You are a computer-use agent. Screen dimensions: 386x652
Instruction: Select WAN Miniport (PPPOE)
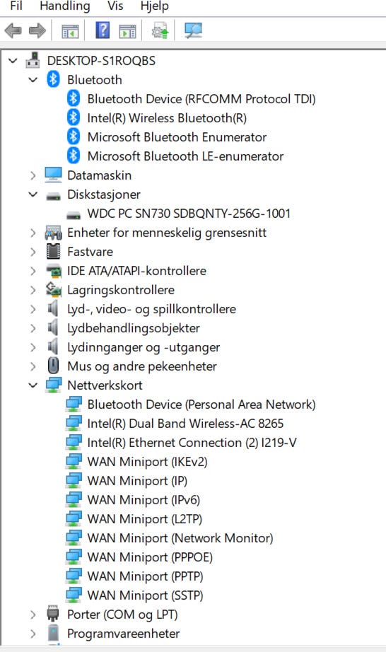click(x=150, y=557)
